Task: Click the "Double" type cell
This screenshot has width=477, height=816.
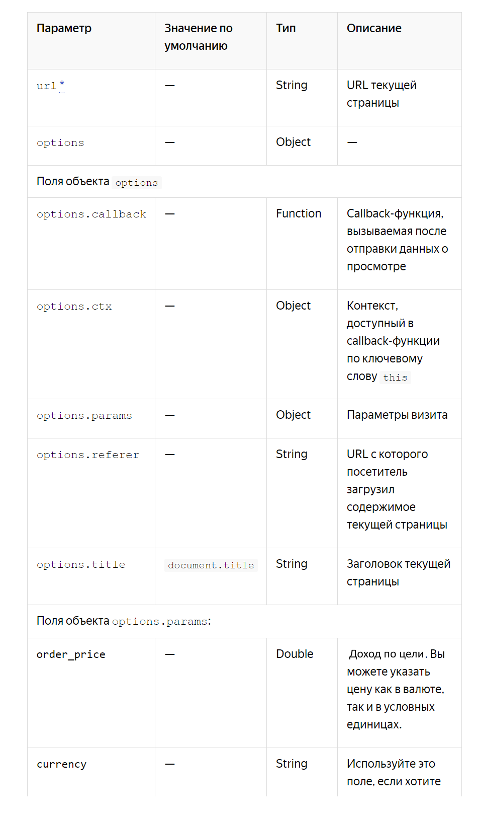Action: click(x=295, y=654)
